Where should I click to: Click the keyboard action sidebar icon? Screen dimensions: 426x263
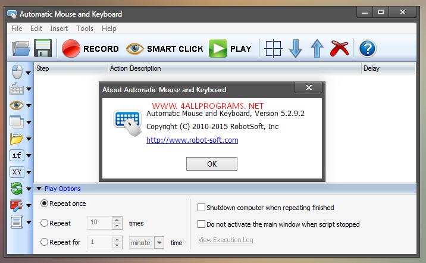[17, 89]
